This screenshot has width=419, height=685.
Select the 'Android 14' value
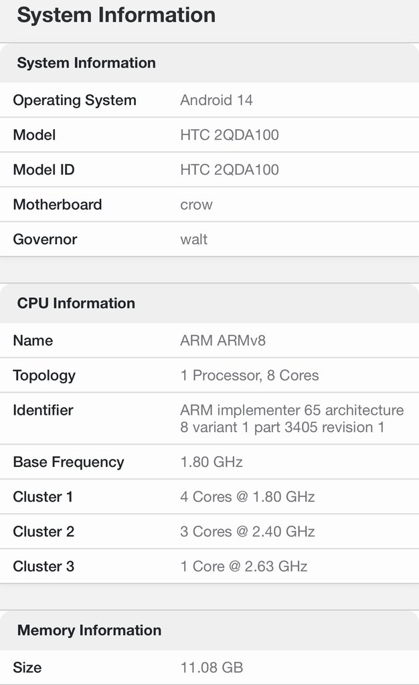(216, 100)
